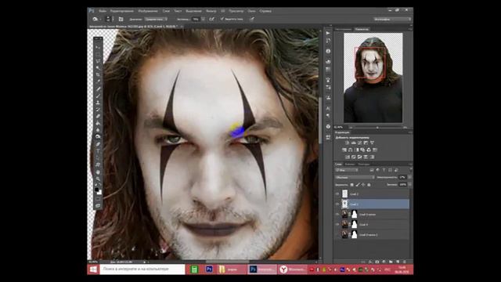
Task: Switch to the Контуры tab
Action: (x=363, y=164)
